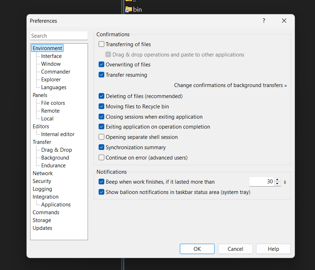
Task: Uncheck Overwriting of files confirmation
Action: (101, 65)
